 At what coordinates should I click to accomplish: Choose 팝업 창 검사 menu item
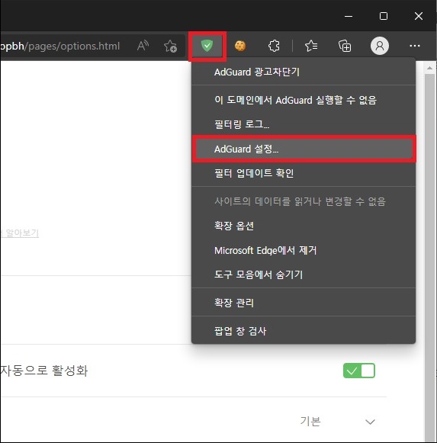304,331
